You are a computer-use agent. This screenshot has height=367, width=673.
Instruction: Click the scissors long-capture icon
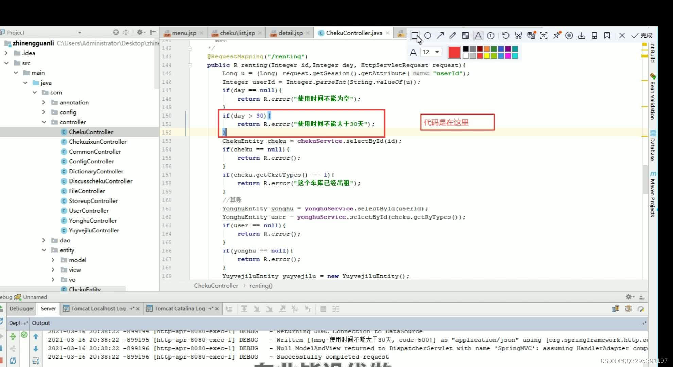[518, 35]
